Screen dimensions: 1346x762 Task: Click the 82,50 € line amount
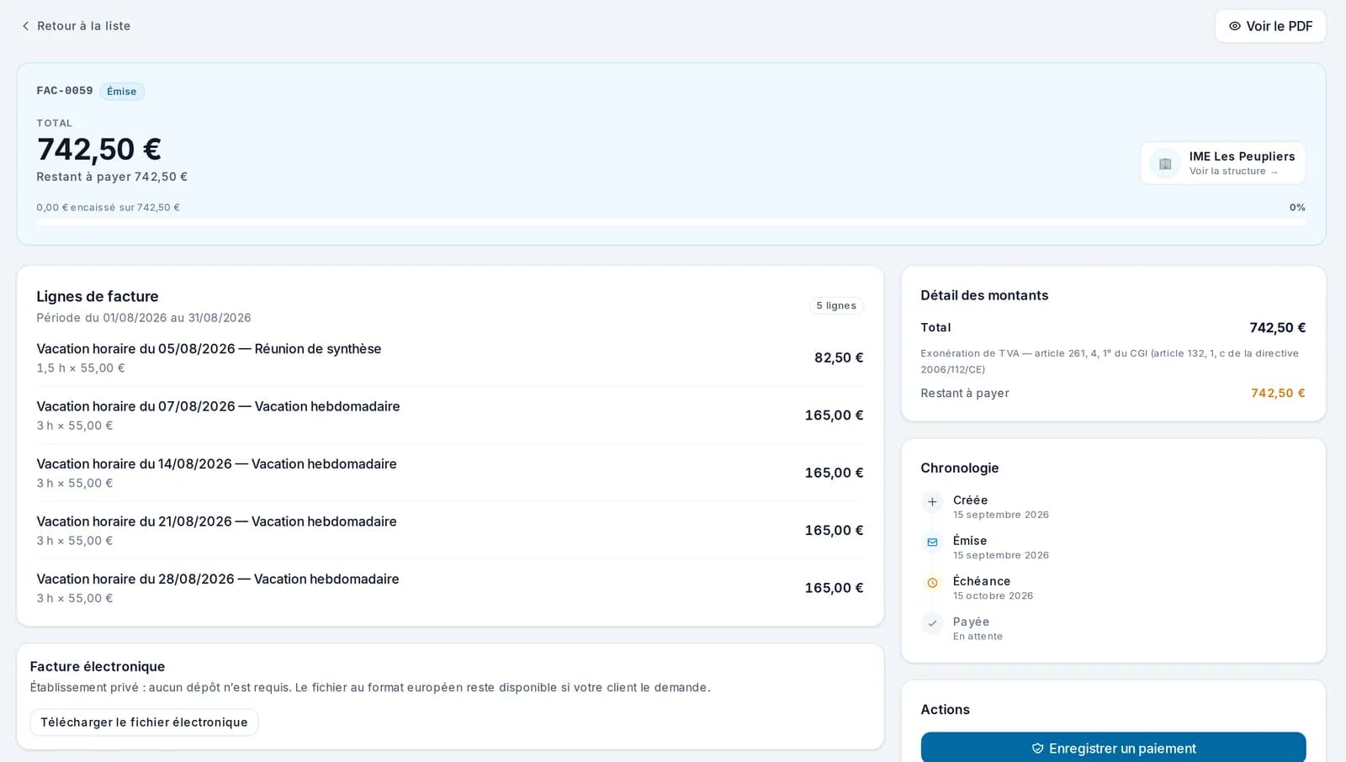pos(839,358)
